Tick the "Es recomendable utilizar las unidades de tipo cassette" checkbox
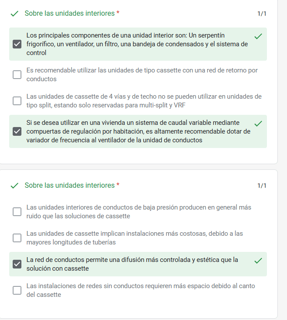The image size is (287, 320). [17, 75]
